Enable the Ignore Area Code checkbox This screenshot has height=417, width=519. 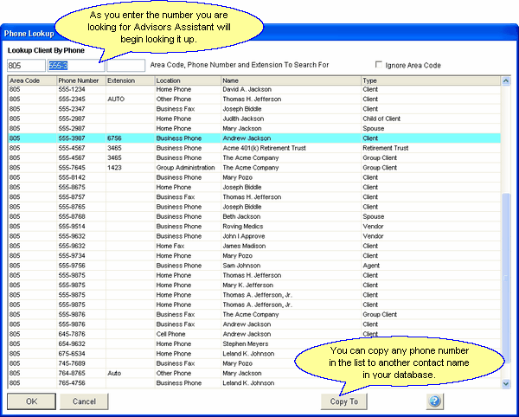379,65
